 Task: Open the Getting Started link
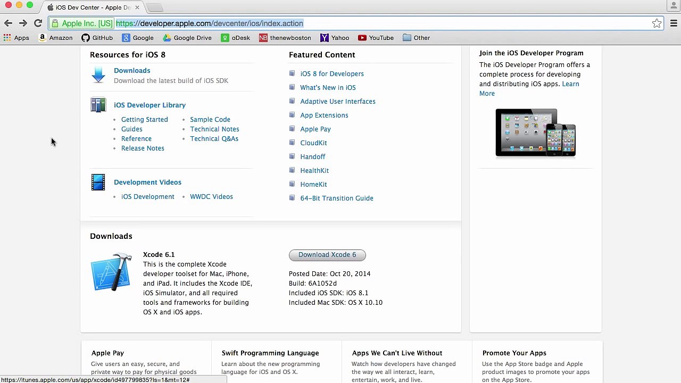[x=144, y=120]
